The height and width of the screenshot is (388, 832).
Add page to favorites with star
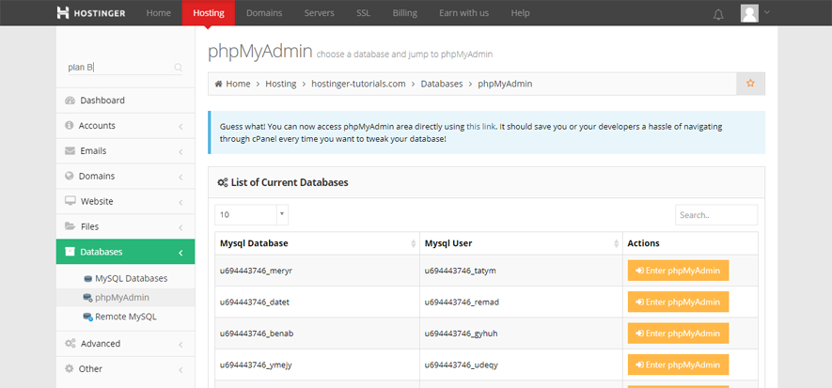pyautogui.click(x=750, y=84)
